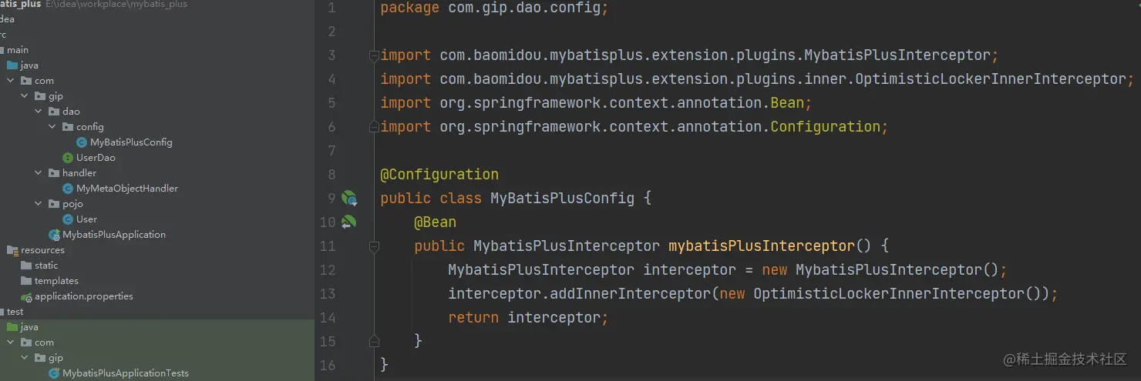Click the com package icon above dao

(x=26, y=81)
